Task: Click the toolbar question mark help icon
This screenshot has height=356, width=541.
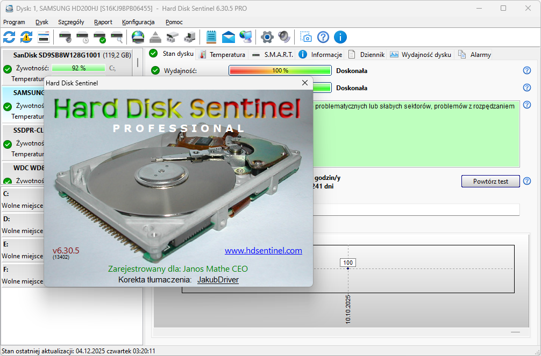Action: pos(323,37)
